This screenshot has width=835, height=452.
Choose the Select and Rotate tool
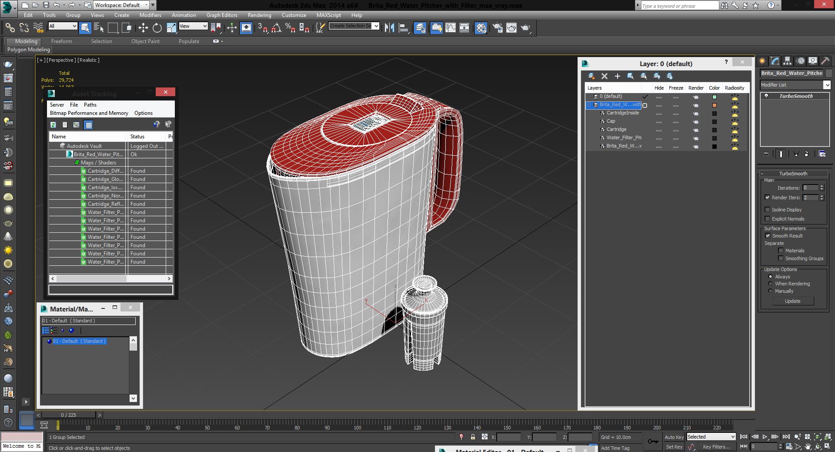(x=157, y=28)
